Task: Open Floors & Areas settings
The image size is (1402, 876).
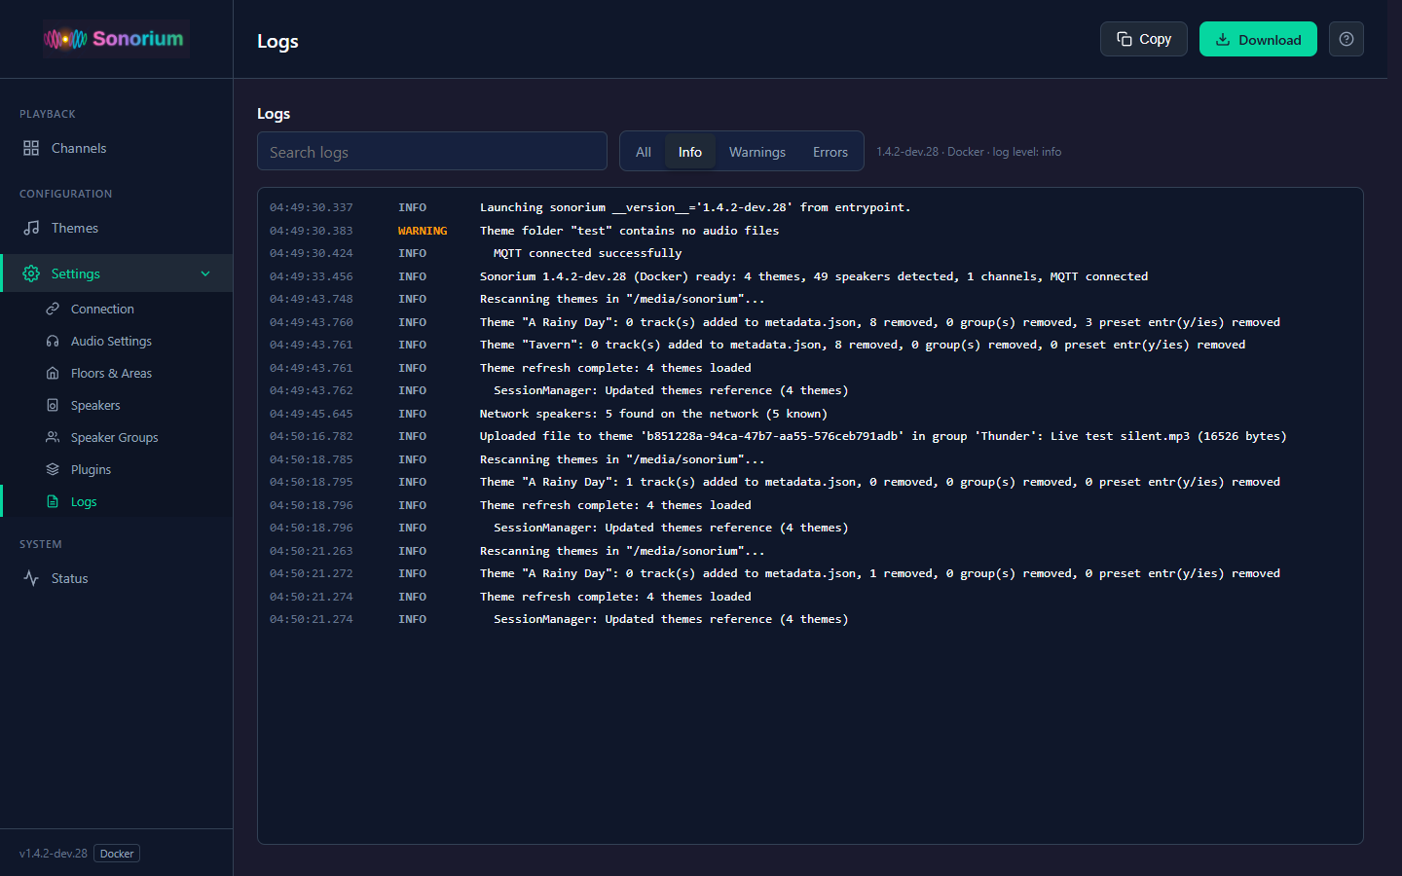Action: tap(117, 373)
